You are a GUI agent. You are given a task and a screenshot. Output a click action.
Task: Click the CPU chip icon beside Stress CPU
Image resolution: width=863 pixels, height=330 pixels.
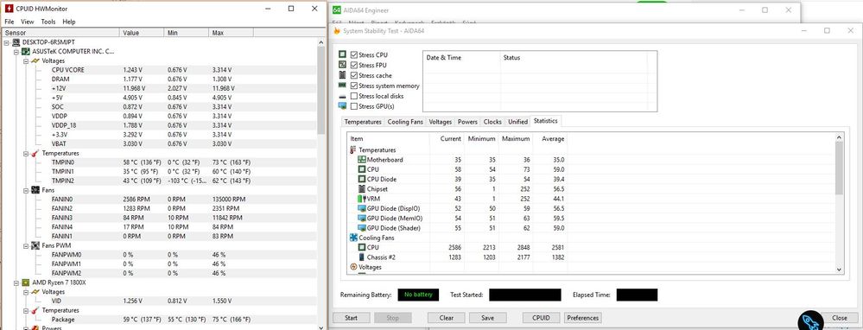pyautogui.click(x=342, y=55)
